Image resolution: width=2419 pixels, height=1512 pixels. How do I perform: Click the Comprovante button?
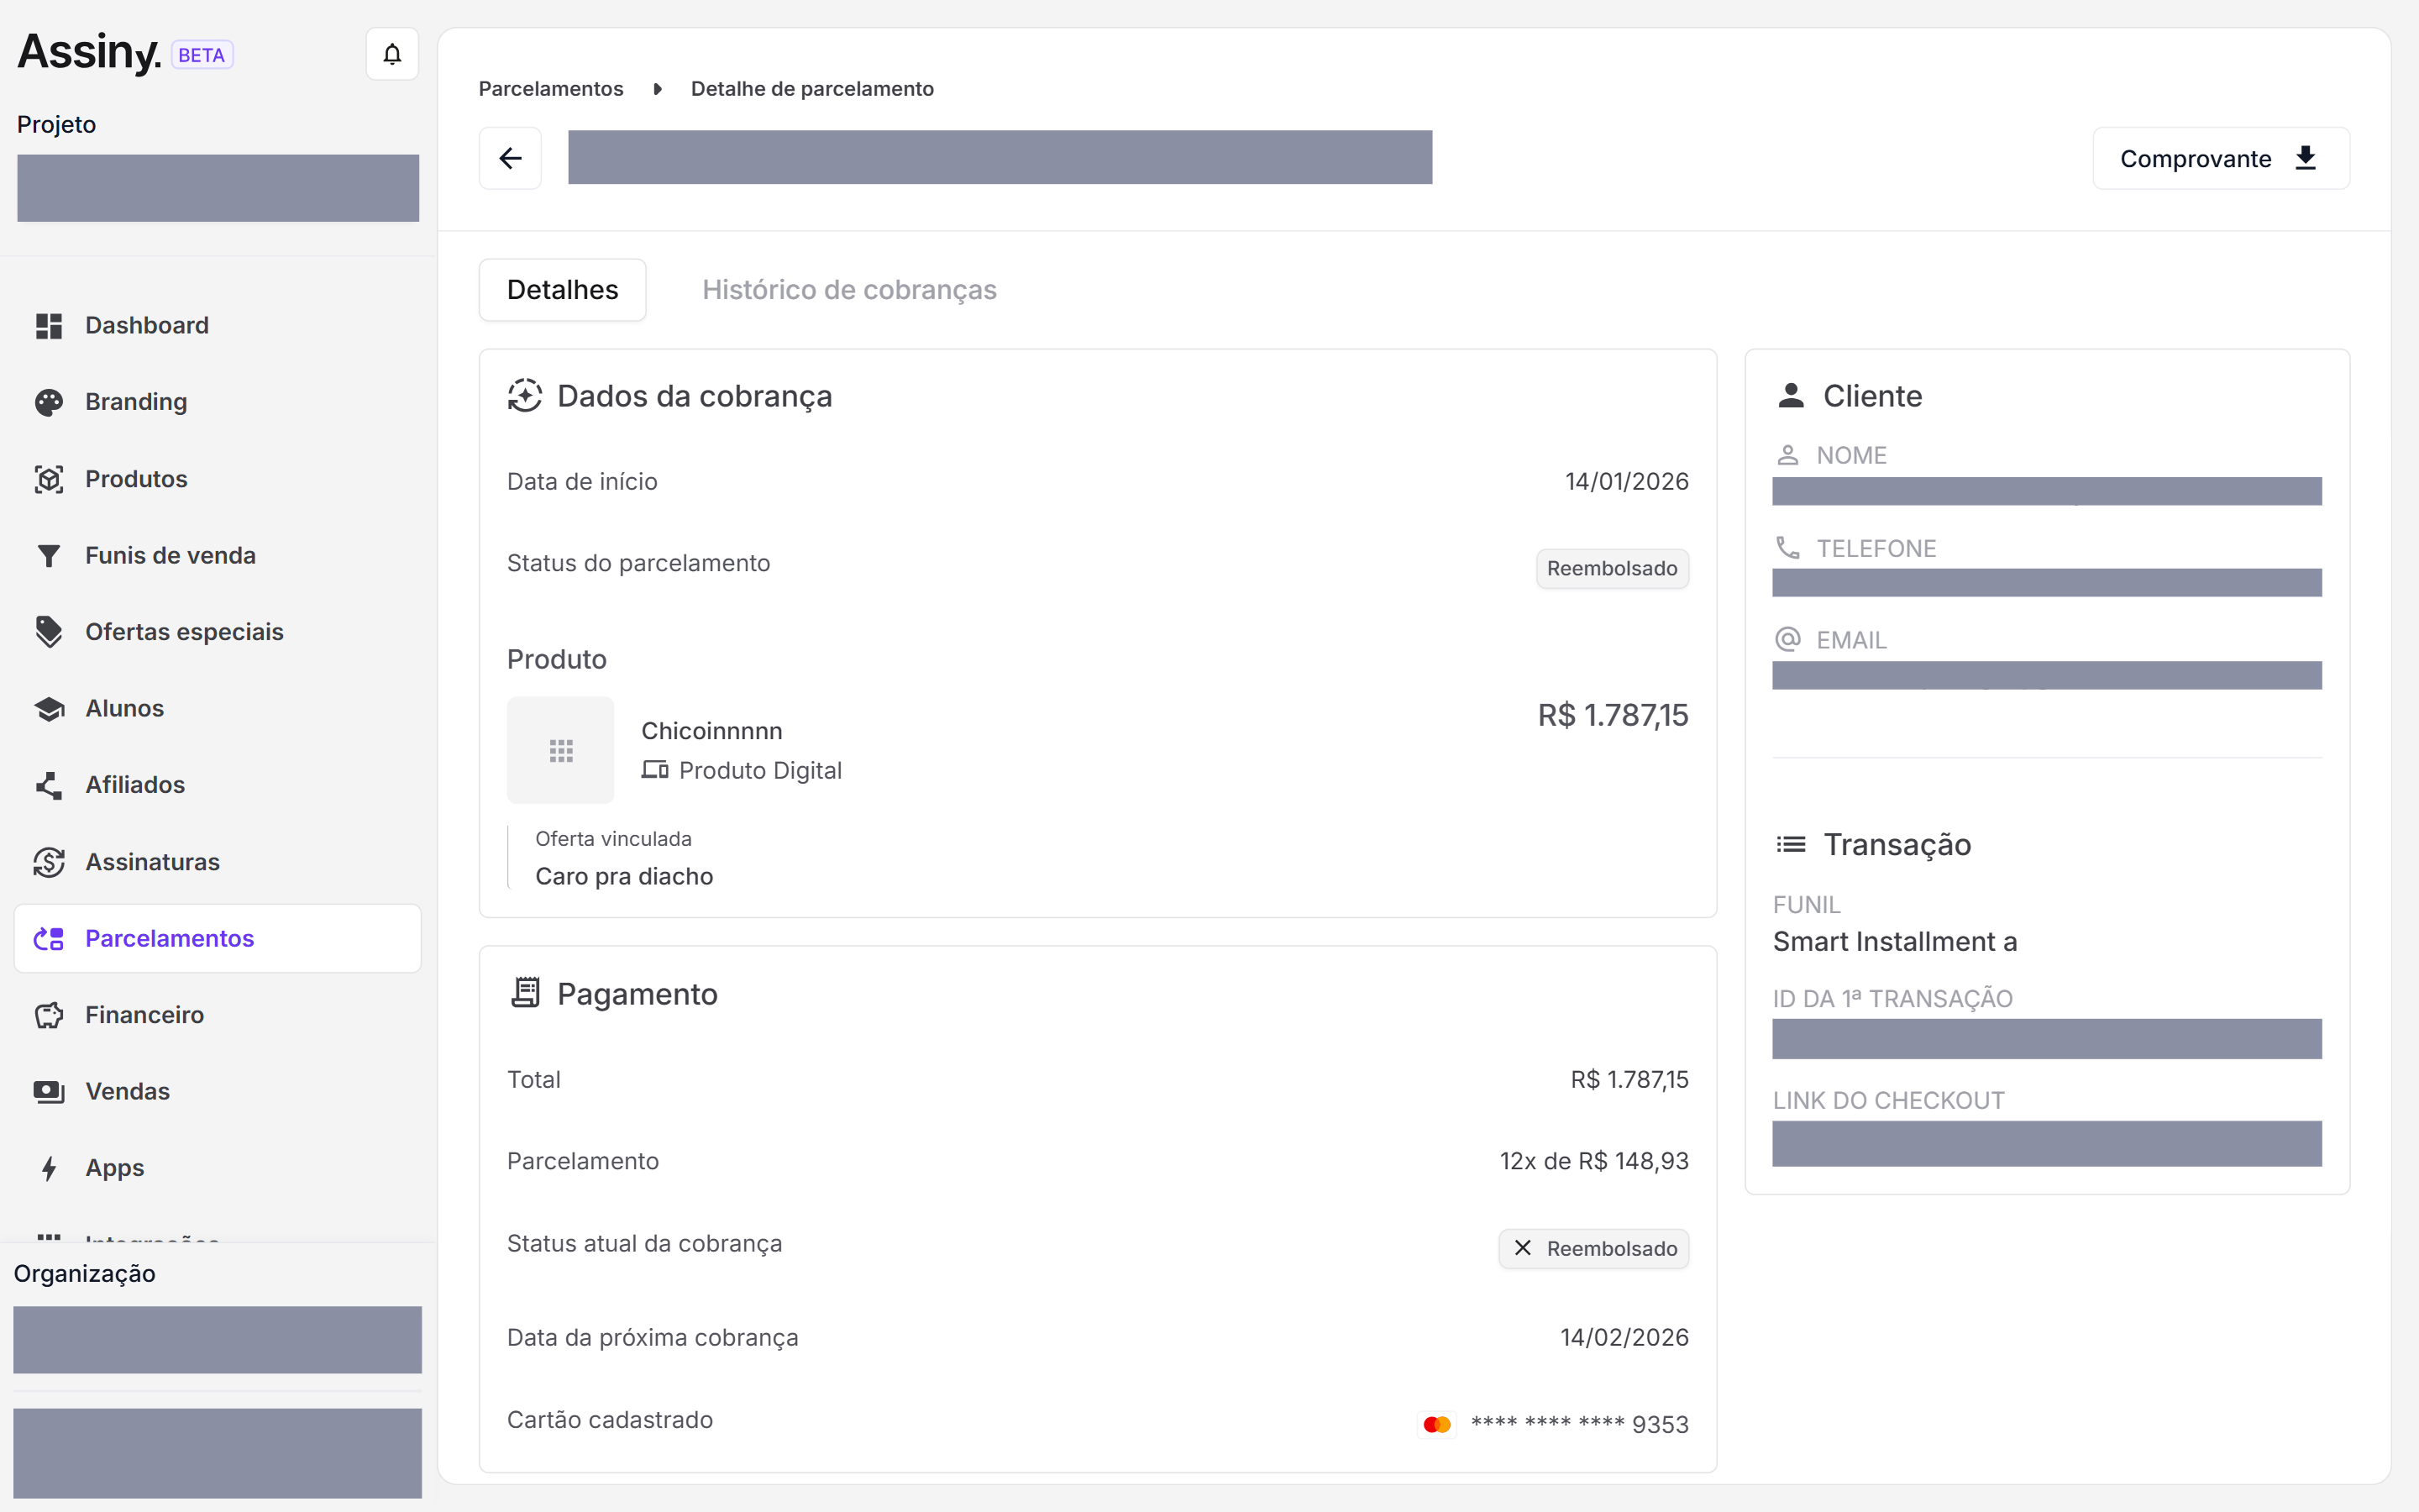click(2221, 158)
